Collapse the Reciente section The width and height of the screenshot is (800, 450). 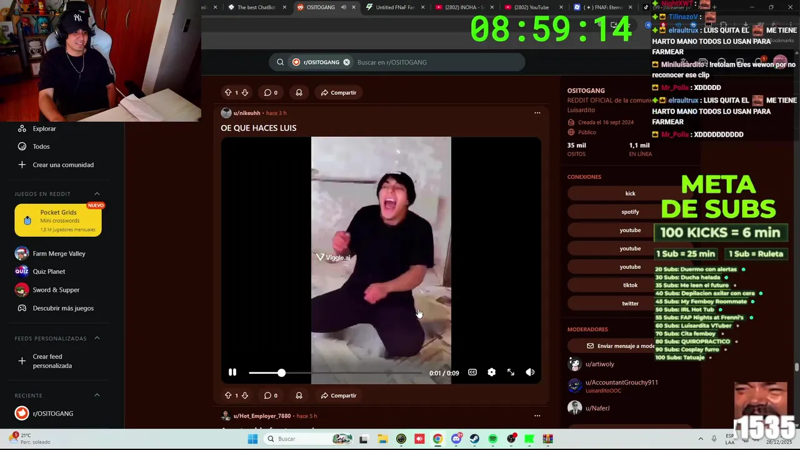[x=97, y=395]
